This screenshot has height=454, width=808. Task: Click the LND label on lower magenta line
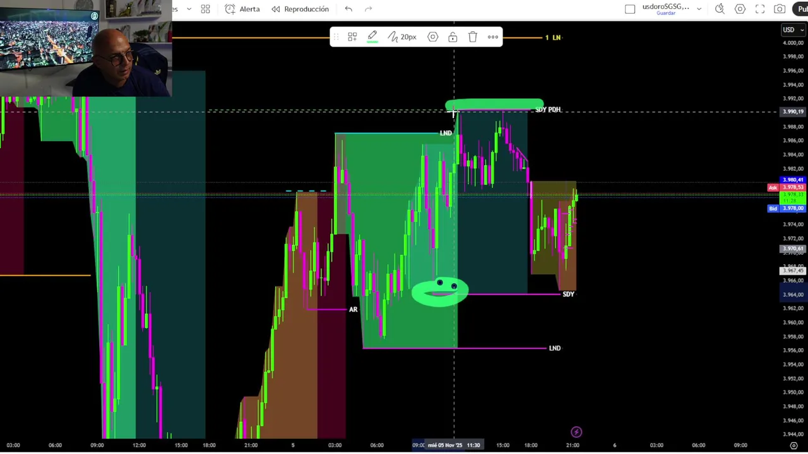[555, 348]
